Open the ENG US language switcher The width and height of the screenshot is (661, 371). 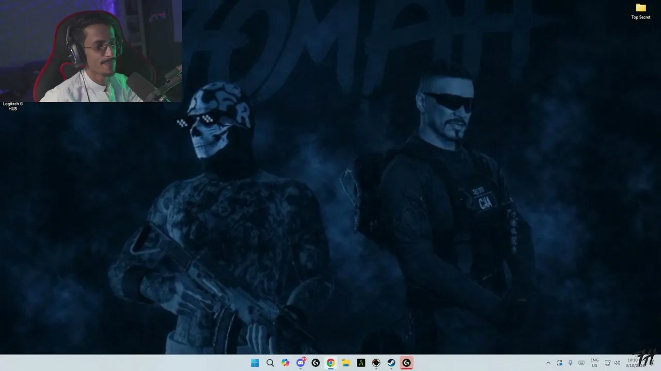tap(594, 363)
